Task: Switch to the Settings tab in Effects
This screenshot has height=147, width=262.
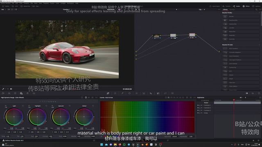Action: pos(232,9)
